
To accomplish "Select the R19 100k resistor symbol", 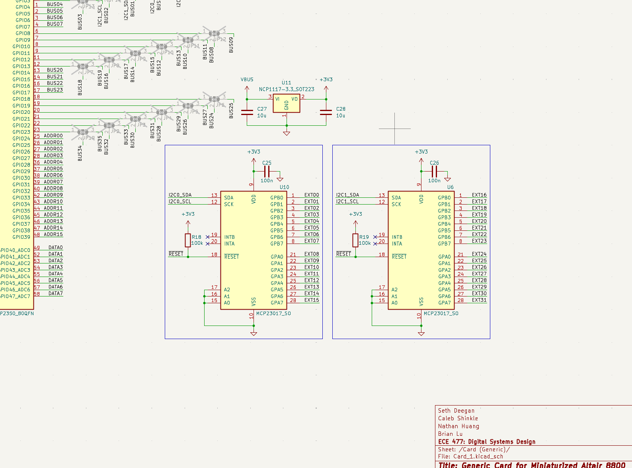I will click(x=355, y=240).
